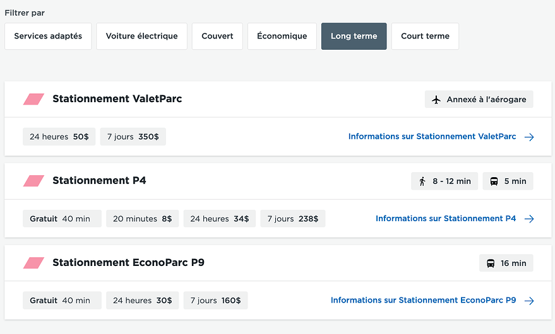The width and height of the screenshot is (555, 334).
Task: Click the 24 heures 34$ price tag
Action: click(220, 219)
